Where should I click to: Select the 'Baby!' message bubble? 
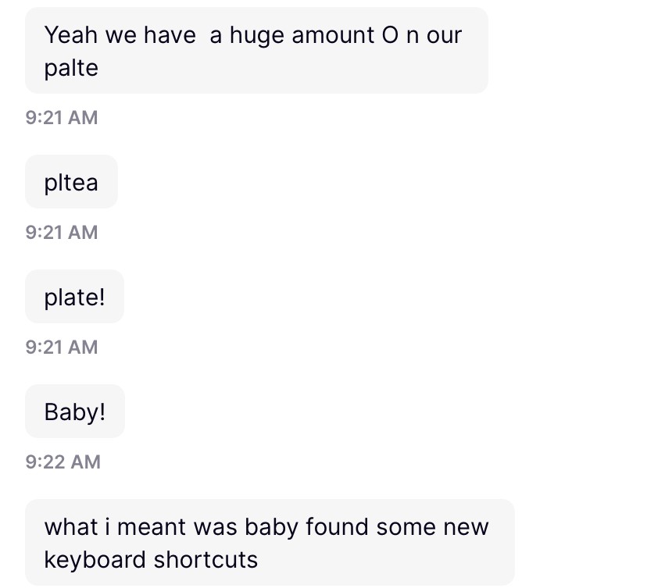tap(75, 412)
